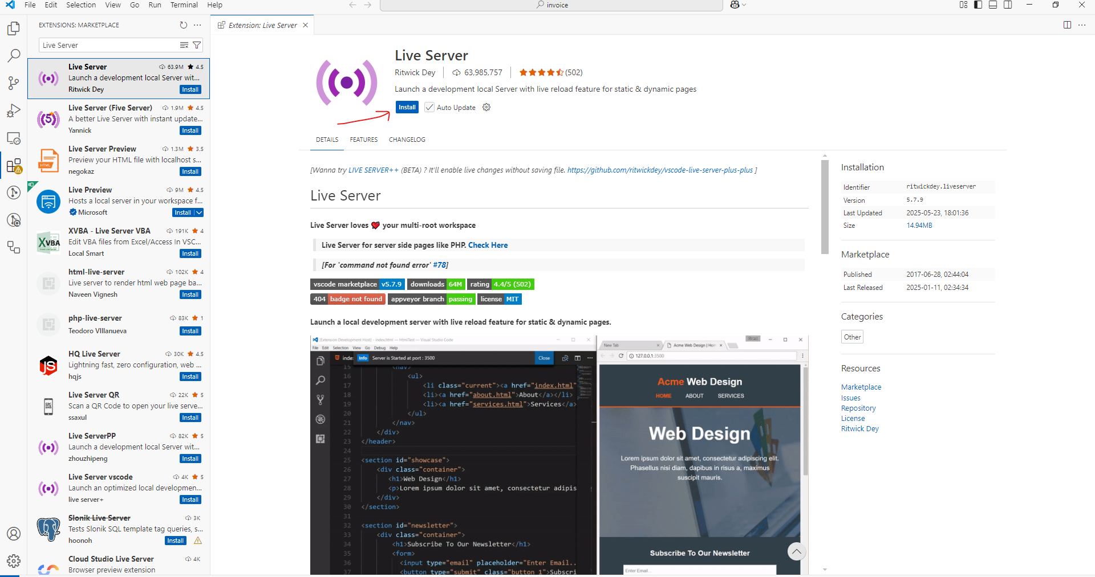Open the Copilot chat dropdown in title bar
The width and height of the screenshot is (1095, 577).
pos(738,5)
